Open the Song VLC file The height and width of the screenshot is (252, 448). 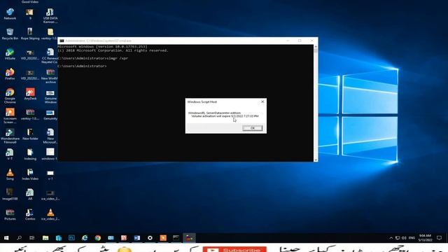[10, 174]
